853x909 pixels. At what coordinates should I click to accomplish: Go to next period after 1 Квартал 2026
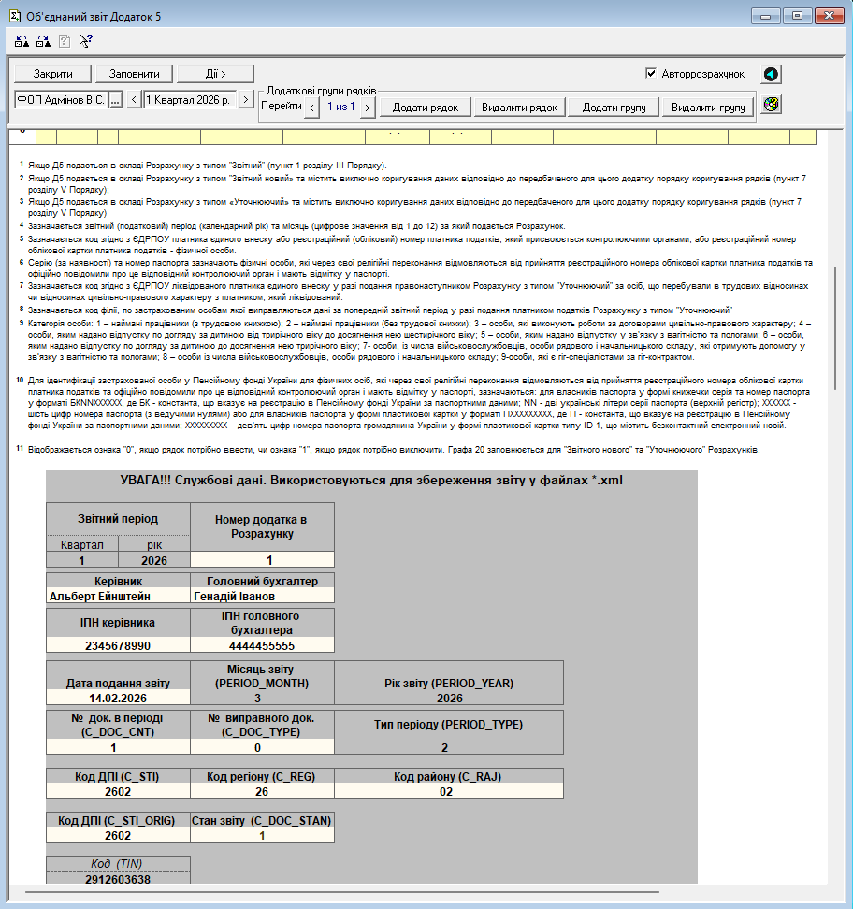click(x=246, y=100)
